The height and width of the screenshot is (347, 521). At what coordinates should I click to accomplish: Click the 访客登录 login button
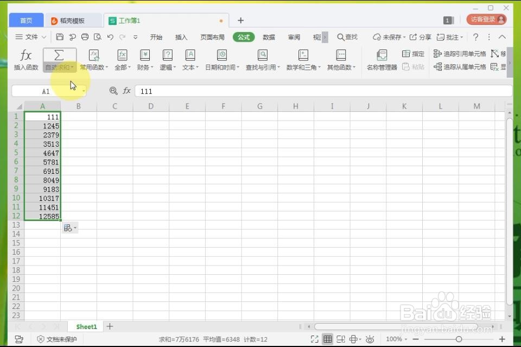tap(486, 20)
